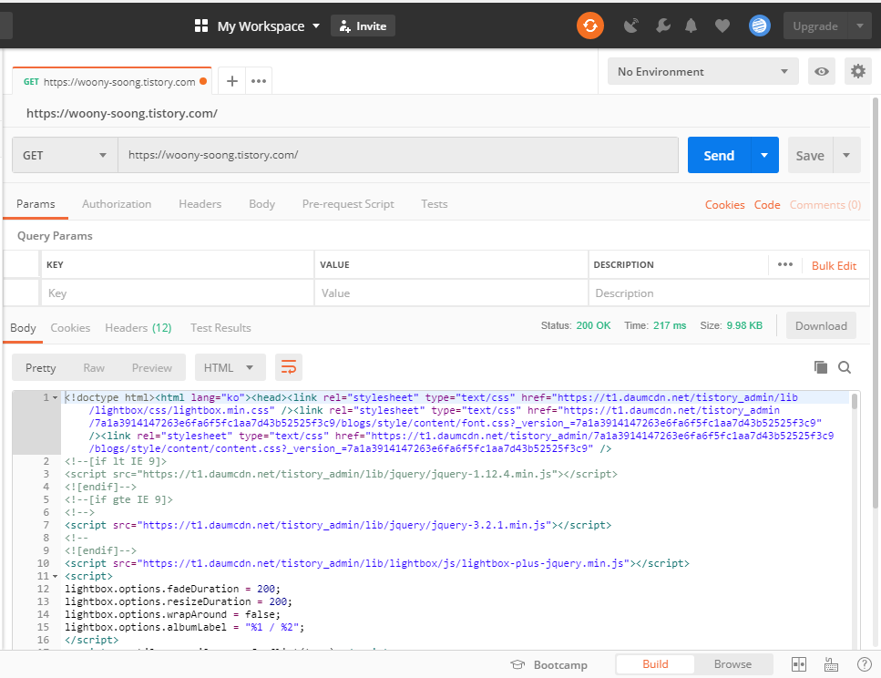Image resolution: width=881 pixels, height=678 pixels.
Task: Open response Headers (12) tab
Action: (138, 328)
